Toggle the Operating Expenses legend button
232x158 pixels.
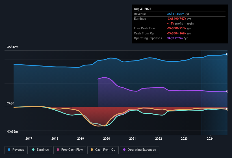[140, 150]
